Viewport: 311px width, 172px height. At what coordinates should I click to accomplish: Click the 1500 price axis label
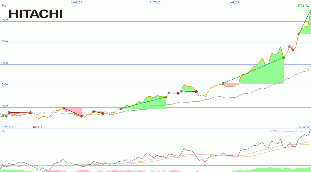click(4, 106)
